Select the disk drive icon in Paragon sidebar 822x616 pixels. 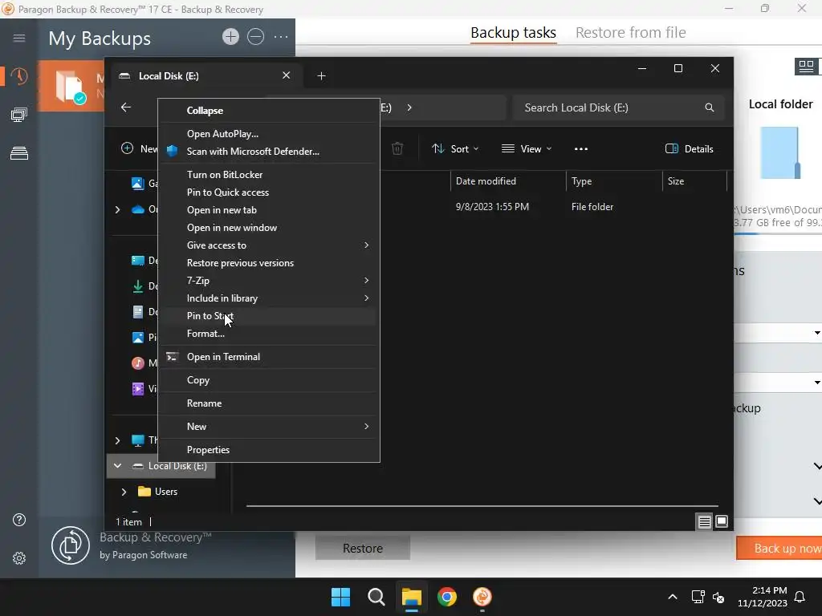click(19, 153)
